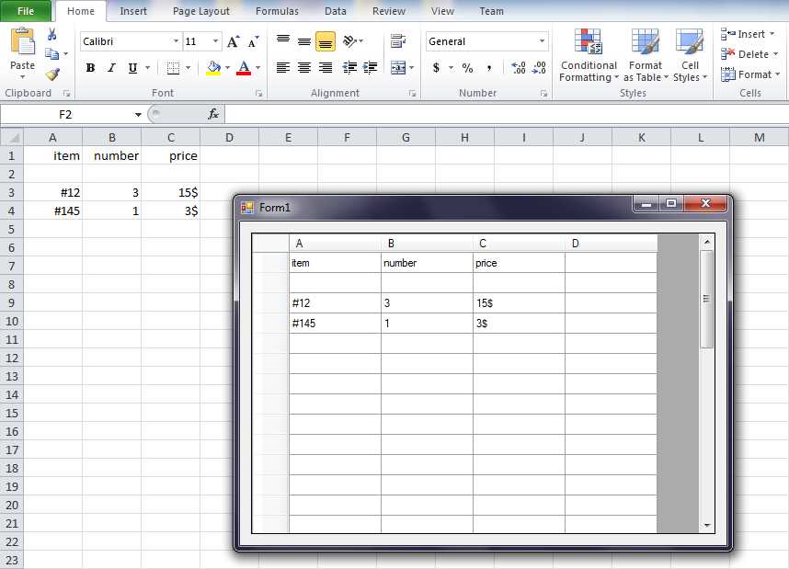The image size is (789, 569).
Task: Open Font dialog launcher
Action: (x=258, y=94)
